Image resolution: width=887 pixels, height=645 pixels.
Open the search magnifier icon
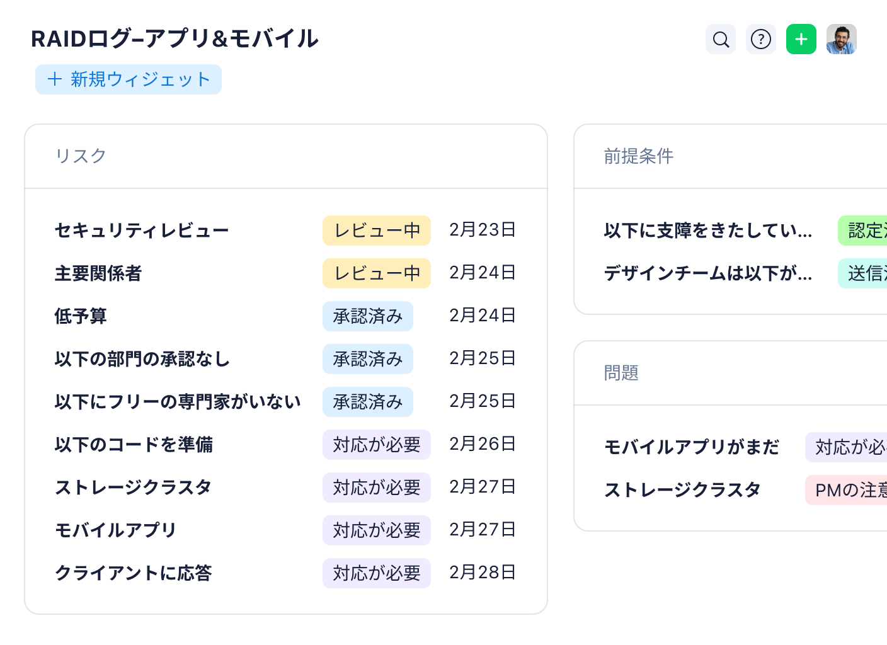coord(720,39)
